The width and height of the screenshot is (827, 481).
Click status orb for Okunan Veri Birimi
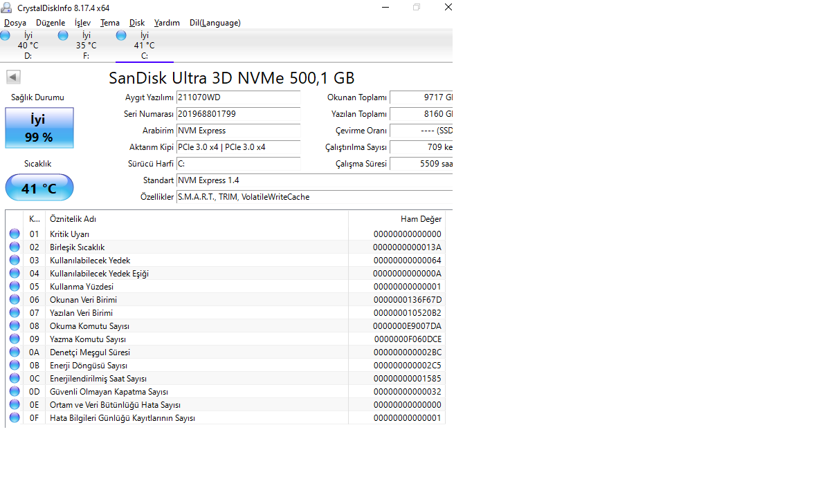15,299
